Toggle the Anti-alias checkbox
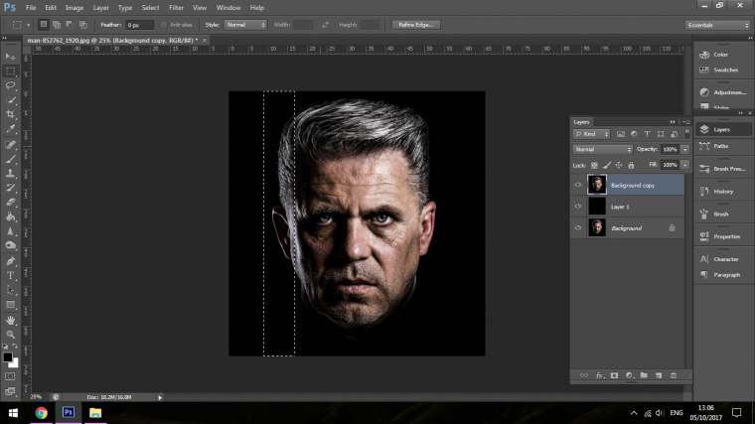This screenshot has width=755, height=424. pyautogui.click(x=164, y=25)
